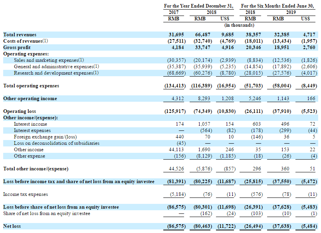Click the Foreign exchange gain/(loss) label
Image resolution: width=321 pixels, height=233 pixels.
[x=43, y=137]
